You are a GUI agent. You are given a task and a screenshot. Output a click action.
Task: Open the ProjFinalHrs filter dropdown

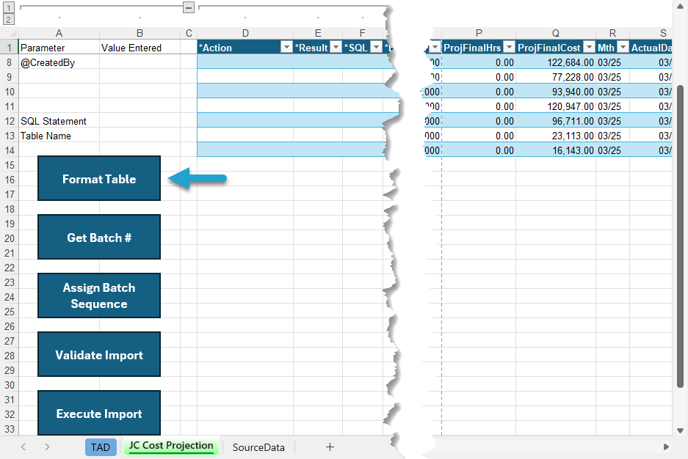(x=509, y=48)
